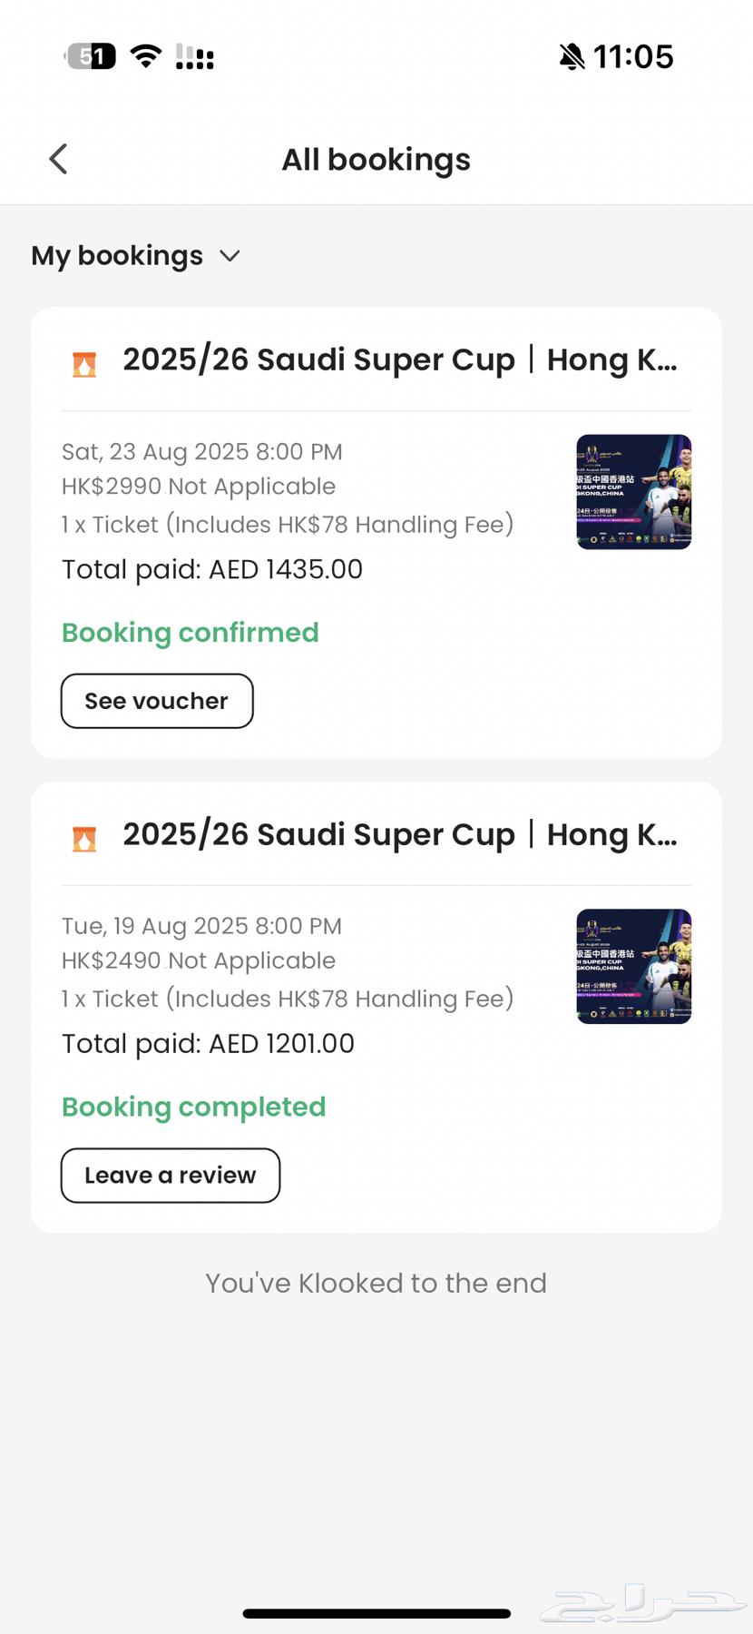Open the See voucher button

pos(157,701)
